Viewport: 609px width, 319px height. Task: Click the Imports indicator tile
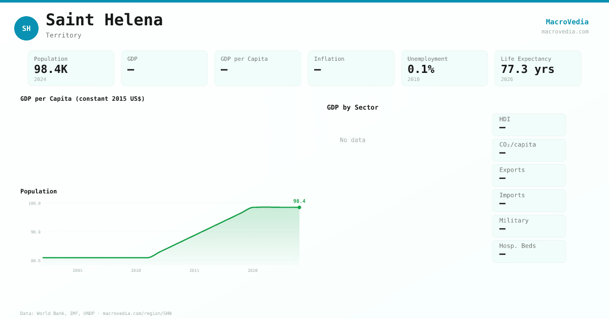[x=529, y=201]
